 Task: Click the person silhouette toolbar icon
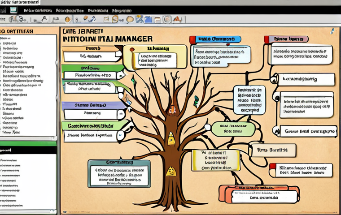point(44,19)
